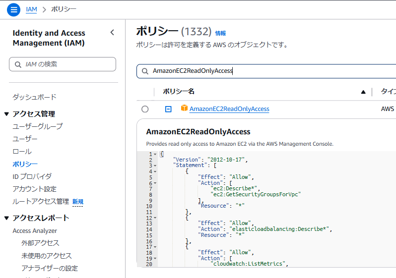The image size is (396, 278).
Task: Open ルートアクセス管理 in the sidebar
Action: pos(41,202)
